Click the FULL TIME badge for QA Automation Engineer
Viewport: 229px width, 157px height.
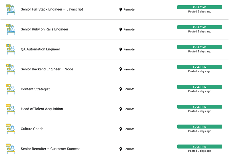click(200, 47)
